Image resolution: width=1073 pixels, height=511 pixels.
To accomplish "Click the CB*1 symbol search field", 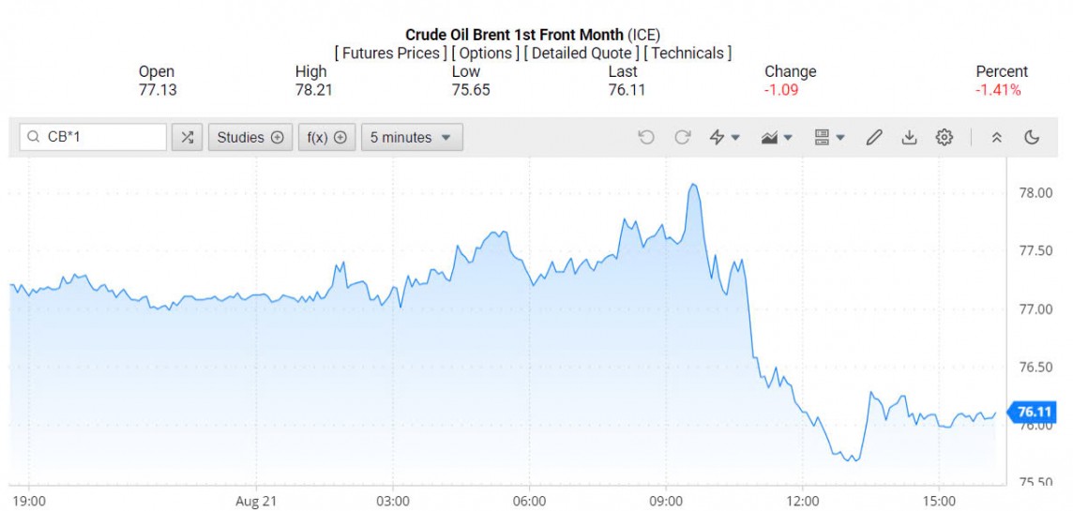I will pos(101,138).
